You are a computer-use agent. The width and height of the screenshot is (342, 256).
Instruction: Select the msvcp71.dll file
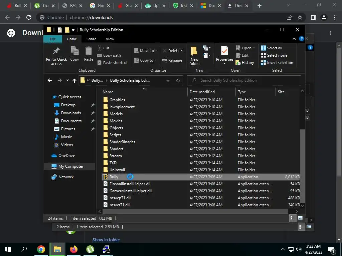(201, 198)
